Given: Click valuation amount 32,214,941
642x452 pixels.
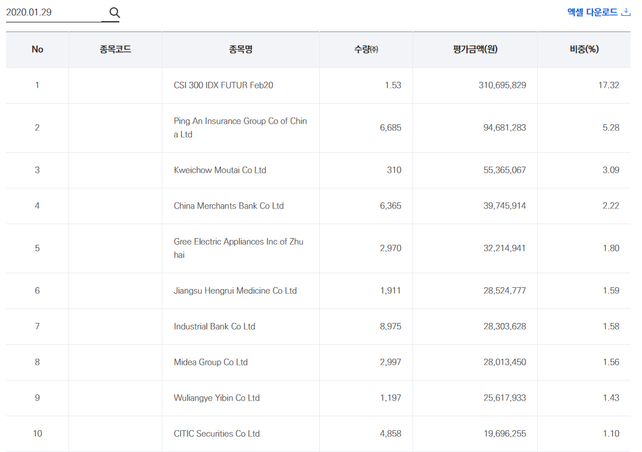Looking at the screenshot, I should 505,248.
